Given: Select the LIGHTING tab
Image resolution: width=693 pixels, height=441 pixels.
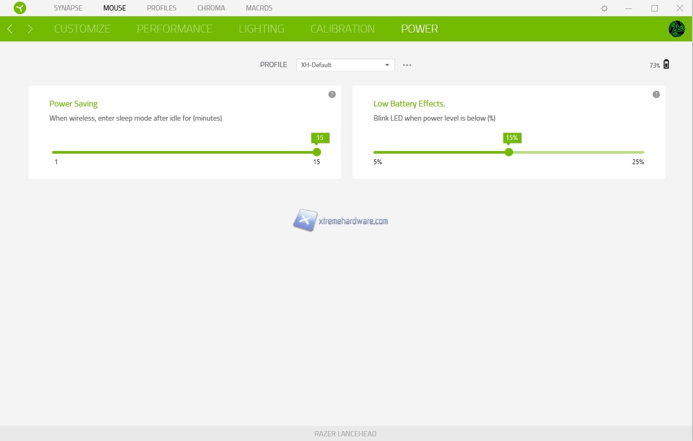Looking at the screenshot, I should coord(261,29).
